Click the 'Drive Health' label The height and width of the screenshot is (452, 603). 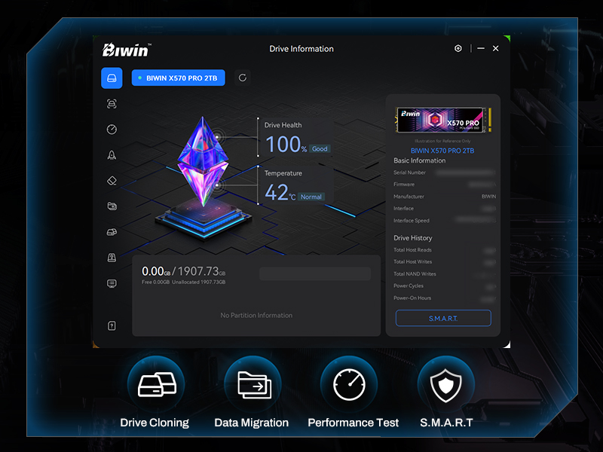[283, 125]
